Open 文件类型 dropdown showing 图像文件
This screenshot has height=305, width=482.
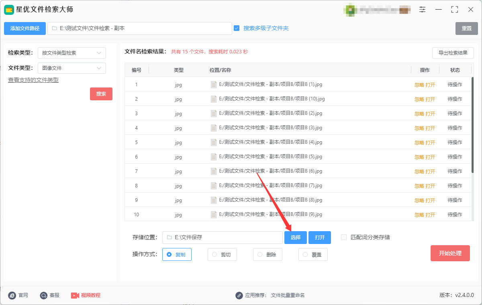pyautogui.click(x=72, y=68)
